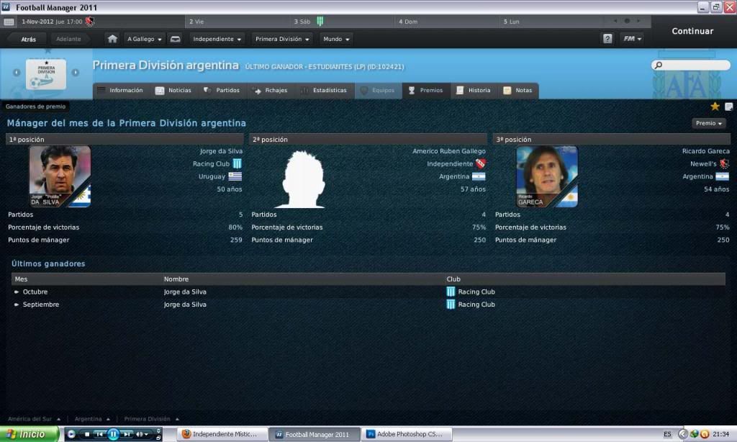Open the help question mark icon
The height and width of the screenshot is (442, 737).
tap(607, 39)
